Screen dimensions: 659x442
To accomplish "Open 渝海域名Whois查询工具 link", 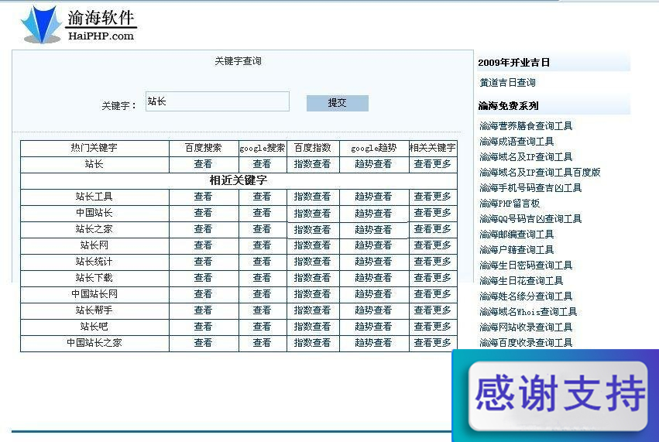I will (x=528, y=311).
